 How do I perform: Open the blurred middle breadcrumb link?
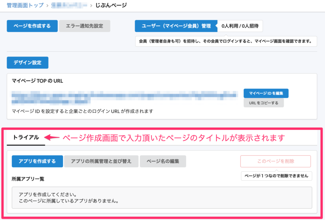69,5
